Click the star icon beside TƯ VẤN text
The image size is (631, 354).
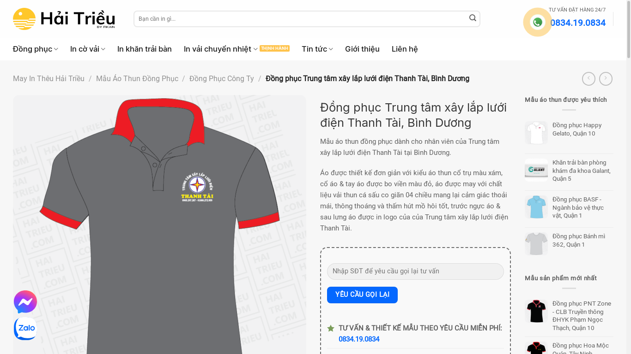pyautogui.click(x=331, y=329)
